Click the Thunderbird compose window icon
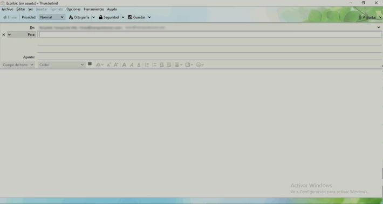 (x=3, y=3)
